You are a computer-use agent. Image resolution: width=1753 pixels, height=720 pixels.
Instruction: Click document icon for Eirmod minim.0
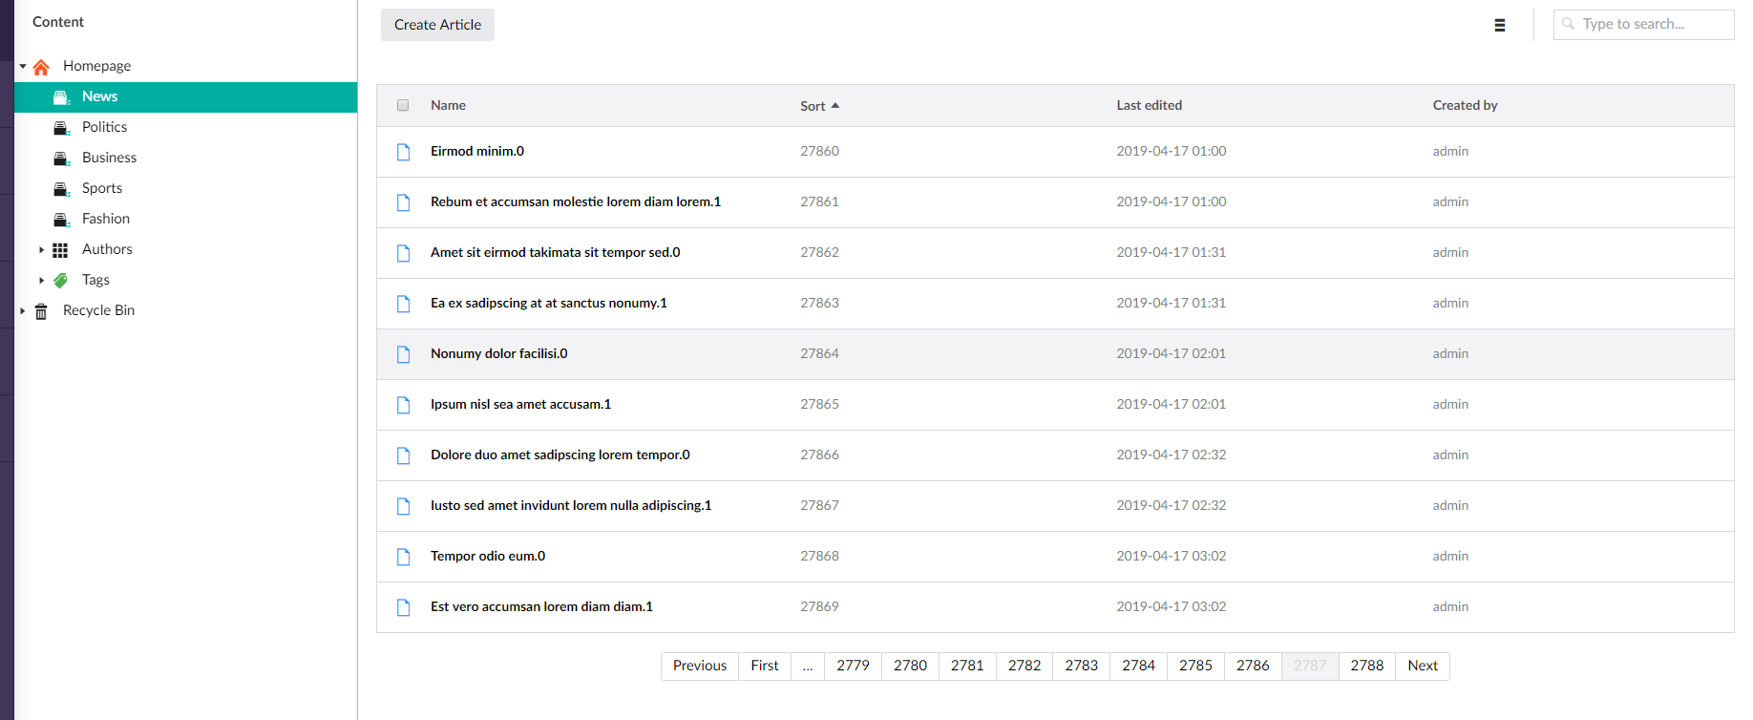coord(404,152)
